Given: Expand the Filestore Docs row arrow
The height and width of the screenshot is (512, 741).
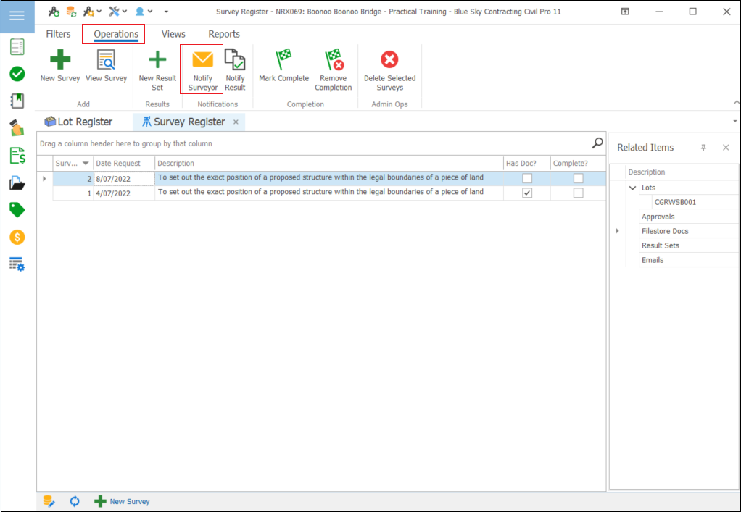Looking at the screenshot, I should [617, 231].
